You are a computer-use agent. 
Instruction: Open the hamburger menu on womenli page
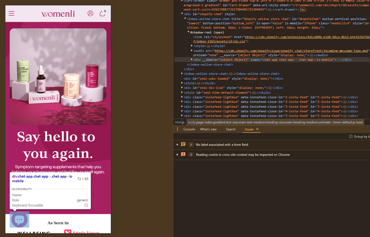click(x=11, y=13)
